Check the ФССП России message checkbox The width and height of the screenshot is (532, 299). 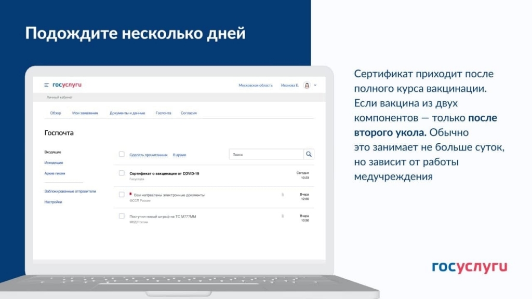pyautogui.click(x=122, y=195)
